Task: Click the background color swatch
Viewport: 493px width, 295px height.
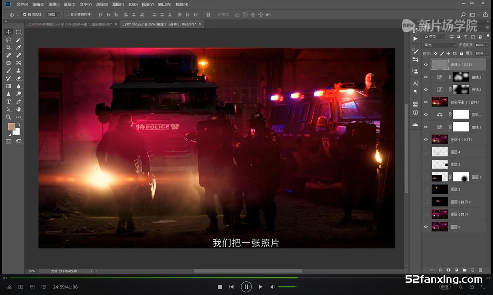Action: [x=16, y=132]
